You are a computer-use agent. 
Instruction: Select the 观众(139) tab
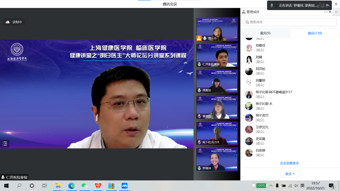coord(315,33)
